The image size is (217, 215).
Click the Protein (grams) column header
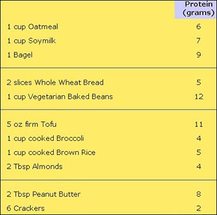pos(199,9)
